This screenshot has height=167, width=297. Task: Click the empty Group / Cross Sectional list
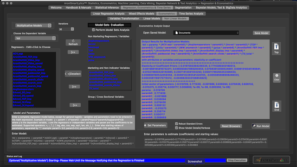[x=110, y=106]
